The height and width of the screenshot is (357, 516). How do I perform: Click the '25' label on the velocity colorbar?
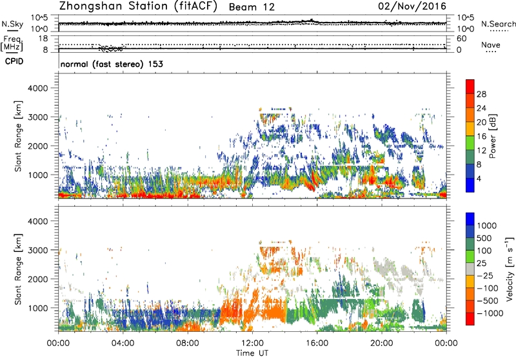(481, 264)
